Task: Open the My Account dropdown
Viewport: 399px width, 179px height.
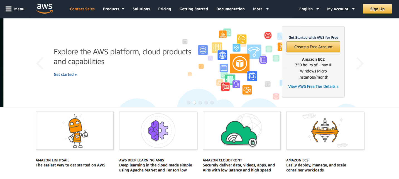Action: coord(341,9)
